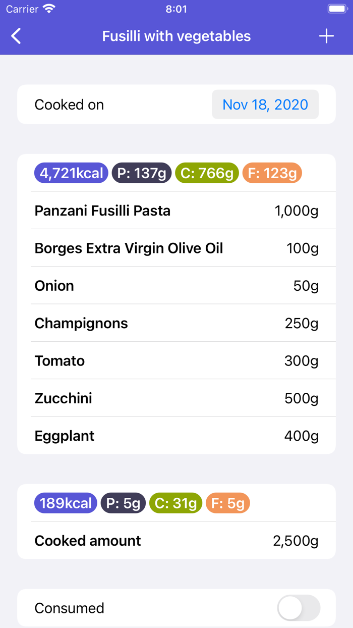This screenshot has width=353, height=628.
Task: Tap the Wi-Fi indicator in the status bar
Action: (x=48, y=9)
